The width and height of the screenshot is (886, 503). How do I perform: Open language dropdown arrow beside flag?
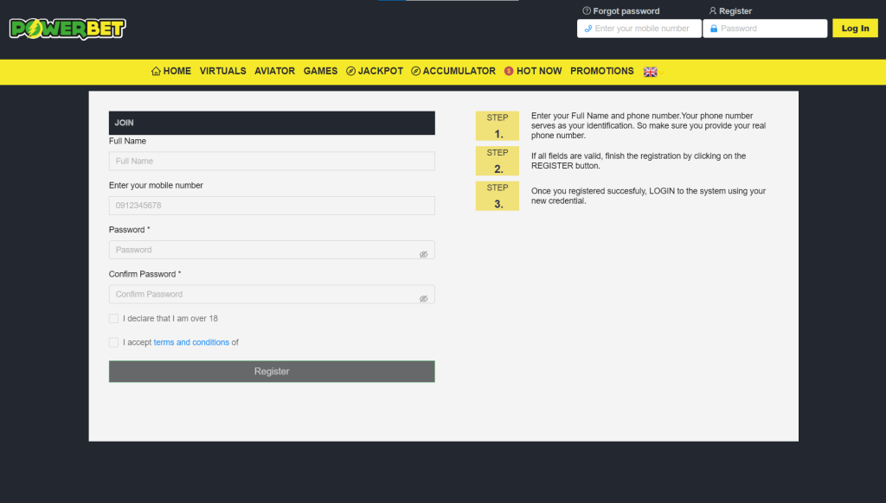(661, 73)
